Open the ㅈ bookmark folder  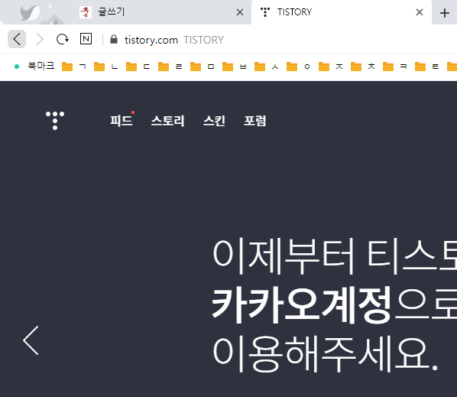[x=330, y=67]
